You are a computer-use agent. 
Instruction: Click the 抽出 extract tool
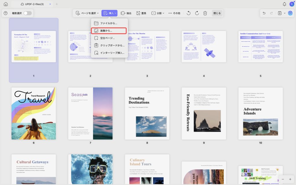pyautogui.click(x=126, y=13)
